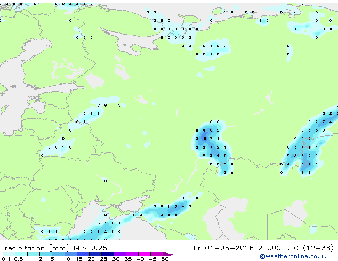
Task: Choose the 20–25 mm dark blue swatch
Action: pos(95,254)
